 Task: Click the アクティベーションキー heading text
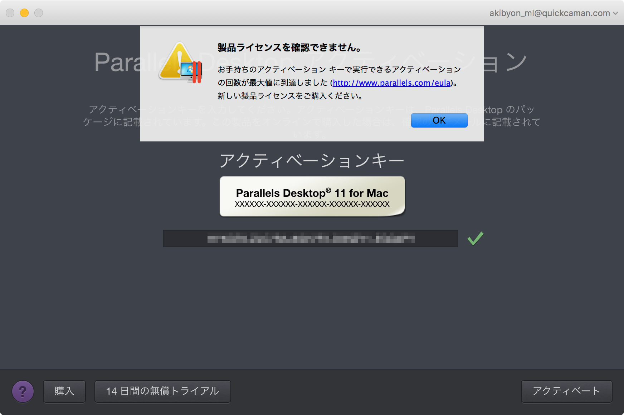(312, 160)
